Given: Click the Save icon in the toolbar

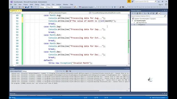Looking at the screenshot, I should [26, 7].
